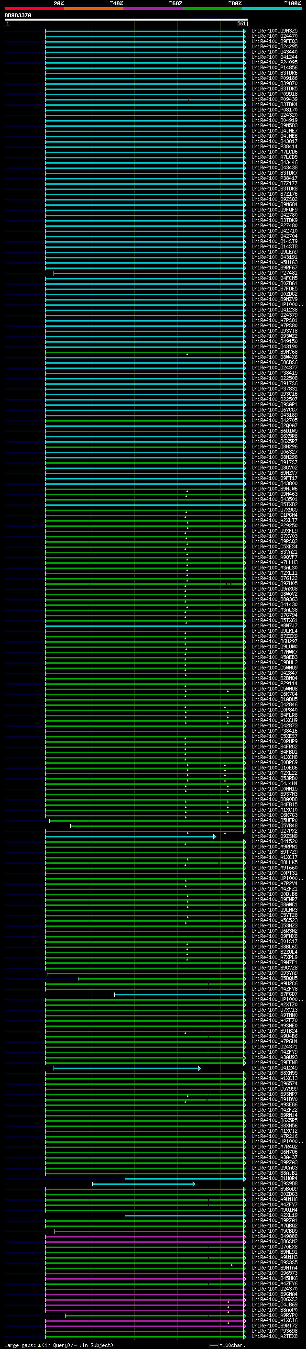Click the cyan ~100% identity legend segment
The width and height of the screenshot is (306, 1349).
pyautogui.click(x=272, y=9)
